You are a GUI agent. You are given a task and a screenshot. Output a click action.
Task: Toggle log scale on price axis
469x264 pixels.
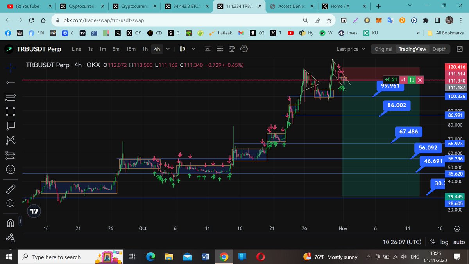[444, 242]
